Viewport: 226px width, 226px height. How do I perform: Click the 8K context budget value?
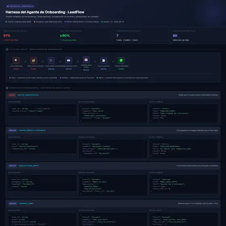175,36
